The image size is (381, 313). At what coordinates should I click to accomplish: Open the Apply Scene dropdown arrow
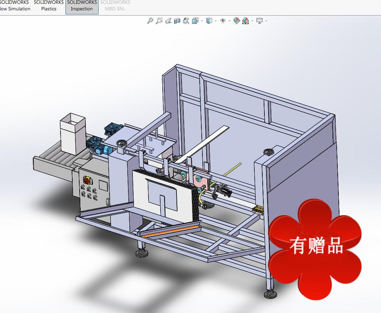pos(252,21)
